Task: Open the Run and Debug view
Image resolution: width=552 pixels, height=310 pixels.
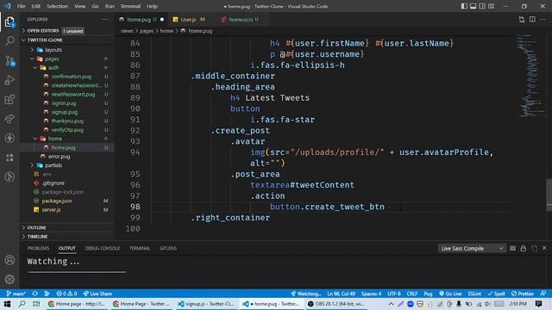Action: pos(9,80)
